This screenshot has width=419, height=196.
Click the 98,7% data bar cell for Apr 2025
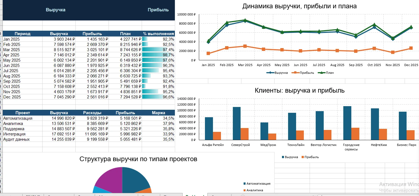[159, 55]
